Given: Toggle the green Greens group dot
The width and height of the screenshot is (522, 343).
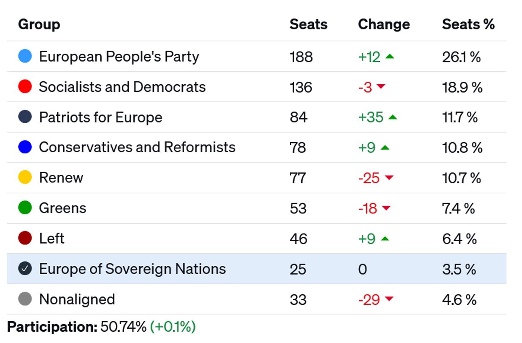Looking at the screenshot, I should pos(25,208).
